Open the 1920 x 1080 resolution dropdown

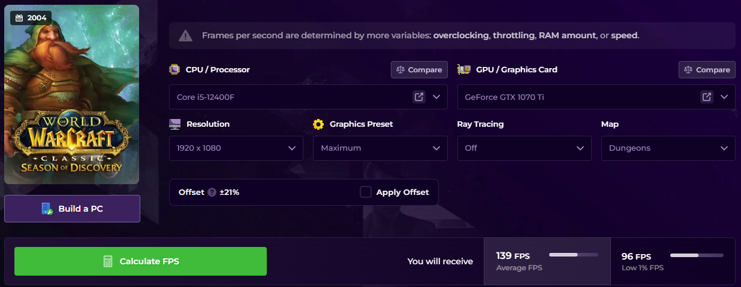click(x=236, y=148)
